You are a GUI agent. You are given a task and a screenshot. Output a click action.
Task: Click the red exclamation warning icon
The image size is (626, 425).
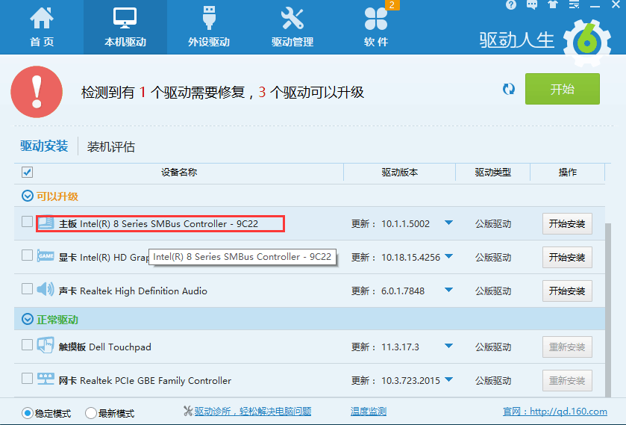(x=37, y=92)
